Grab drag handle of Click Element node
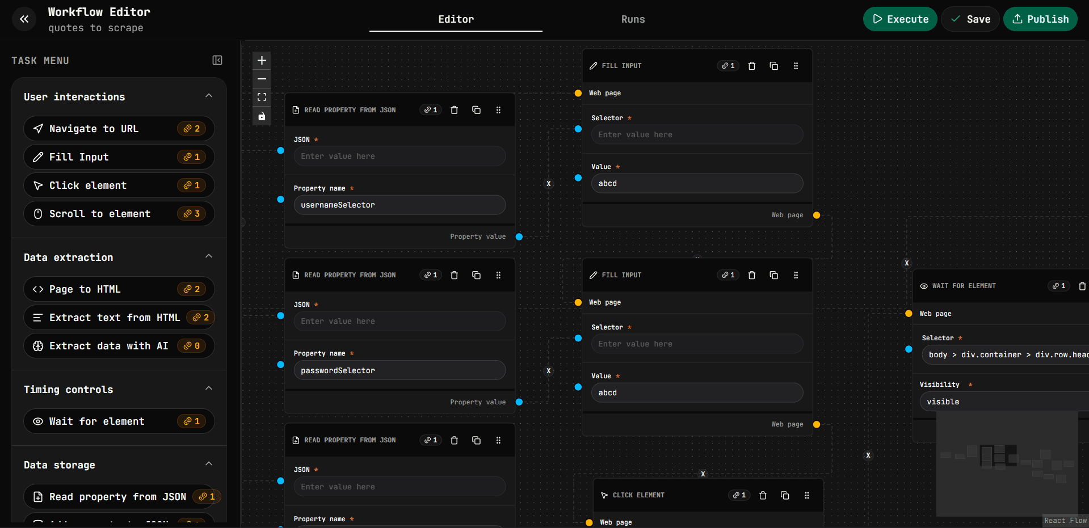Image resolution: width=1089 pixels, height=528 pixels. (806, 495)
